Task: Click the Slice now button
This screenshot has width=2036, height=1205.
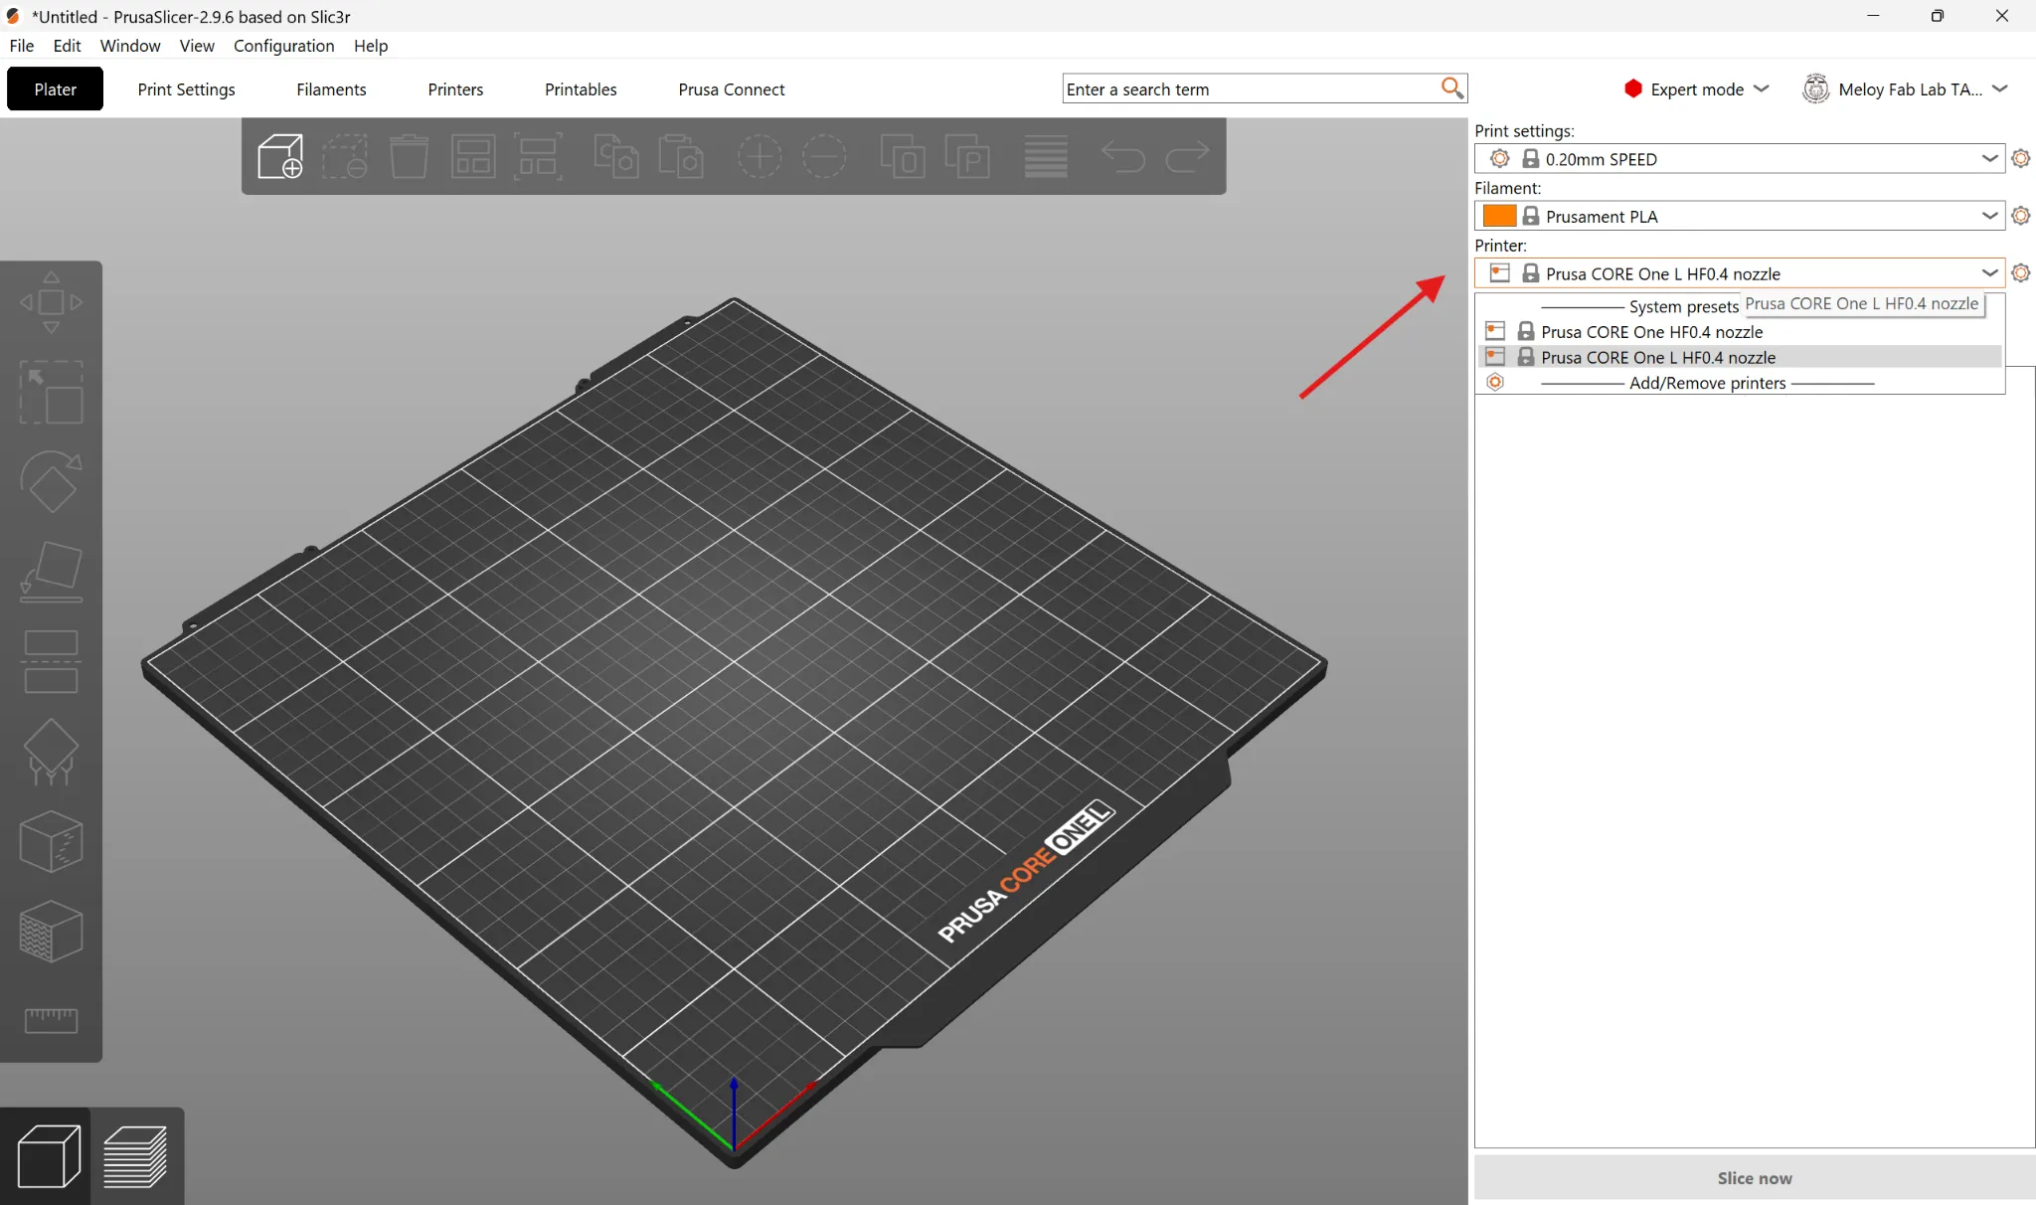Action: pos(1754,1178)
